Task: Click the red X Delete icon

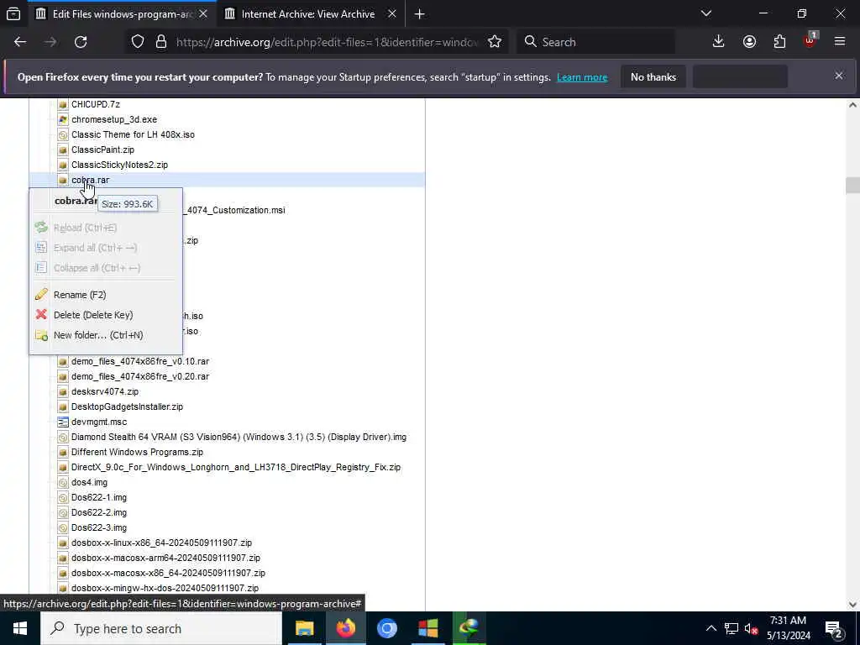Action: tap(41, 314)
